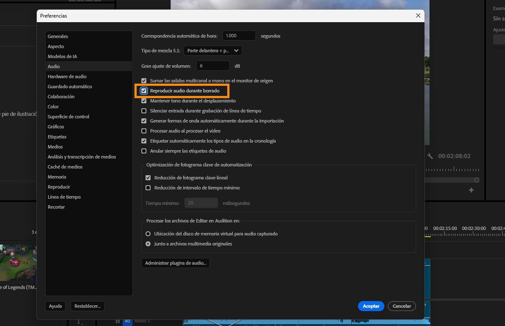Open the 'Caché de medios' preferences category
The height and width of the screenshot is (326, 505).
point(65,167)
